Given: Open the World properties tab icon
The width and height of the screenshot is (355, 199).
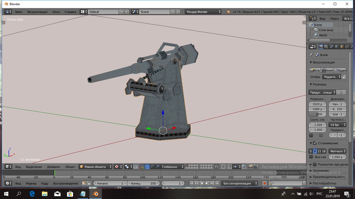Looking at the screenshot, I should pos(337,47).
